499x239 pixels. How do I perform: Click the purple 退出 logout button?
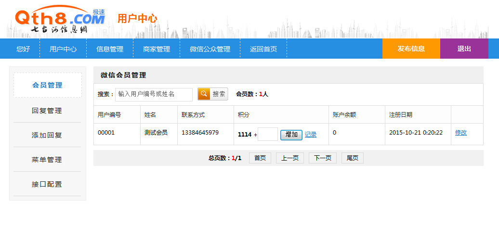click(x=464, y=49)
